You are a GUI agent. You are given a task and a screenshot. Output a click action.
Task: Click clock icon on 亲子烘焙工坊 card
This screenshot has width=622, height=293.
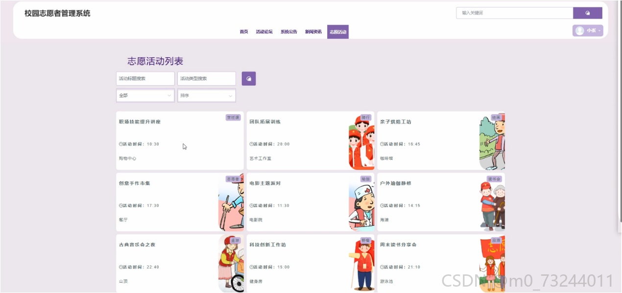(382, 144)
